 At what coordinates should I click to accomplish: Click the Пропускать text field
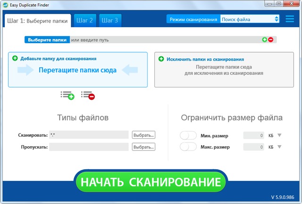pyautogui.click(x=89, y=147)
